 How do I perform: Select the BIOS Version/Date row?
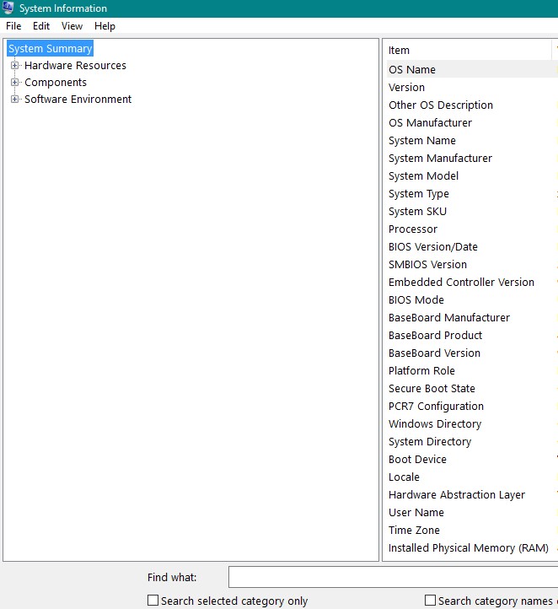472,246
